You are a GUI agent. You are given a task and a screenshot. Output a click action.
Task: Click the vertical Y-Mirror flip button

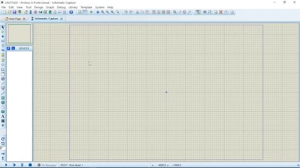[3, 158]
